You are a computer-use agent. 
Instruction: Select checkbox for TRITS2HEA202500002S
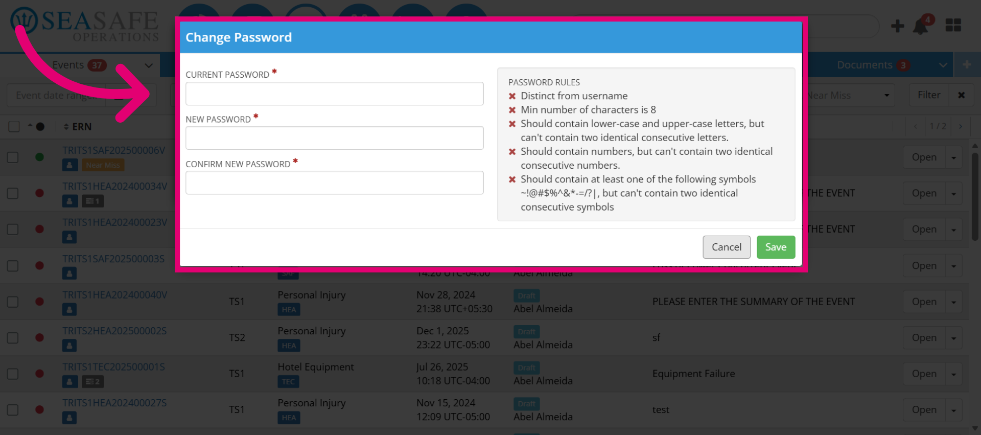tap(13, 338)
